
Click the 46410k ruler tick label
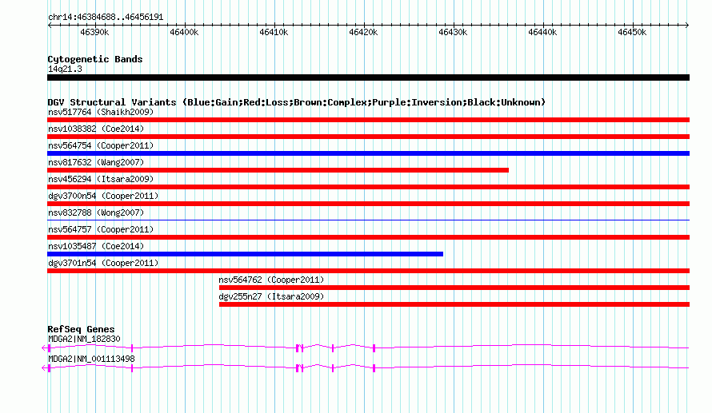pyautogui.click(x=274, y=32)
